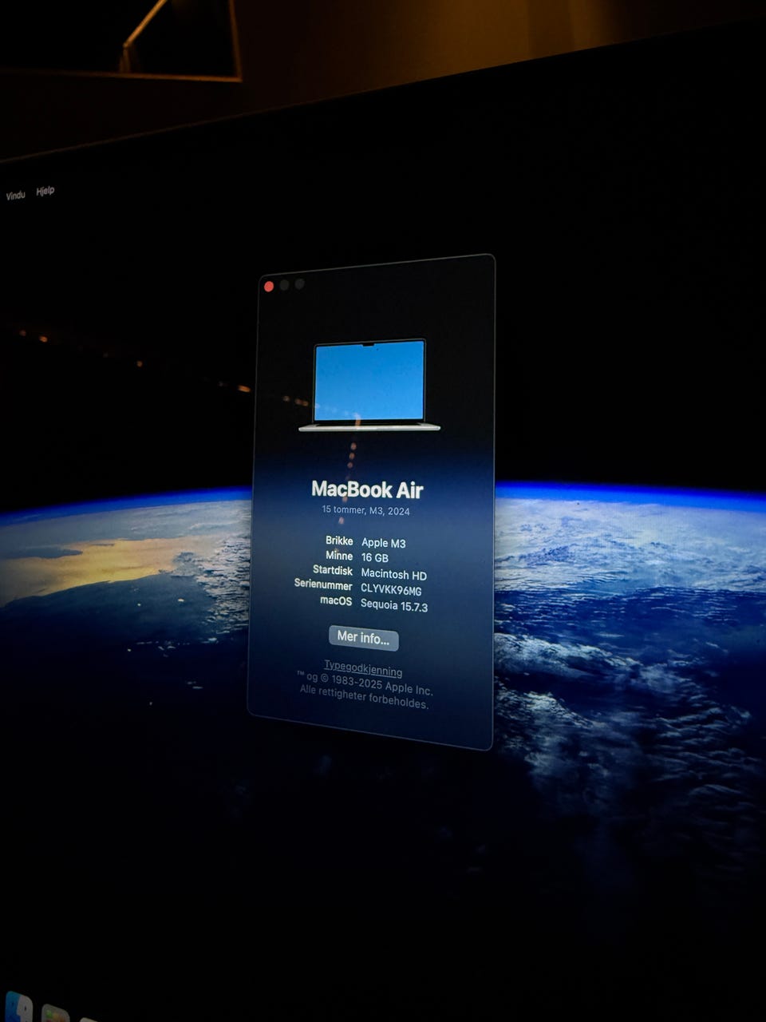The height and width of the screenshot is (1022, 766).
Task: Click the '1983-2025 Apple Inc.' copyright text
Action: (381, 685)
